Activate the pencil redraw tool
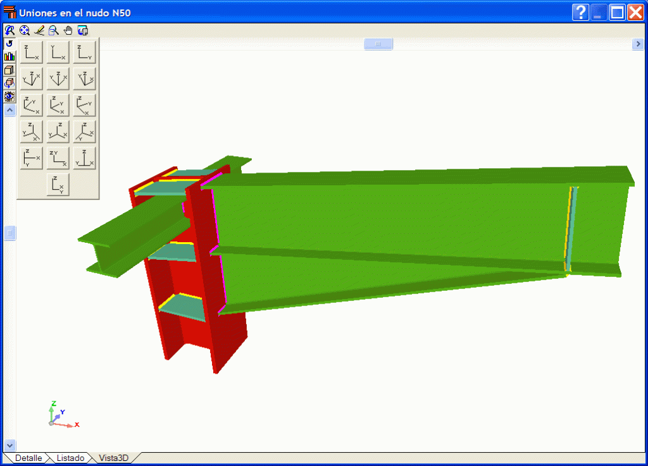 [x=39, y=30]
